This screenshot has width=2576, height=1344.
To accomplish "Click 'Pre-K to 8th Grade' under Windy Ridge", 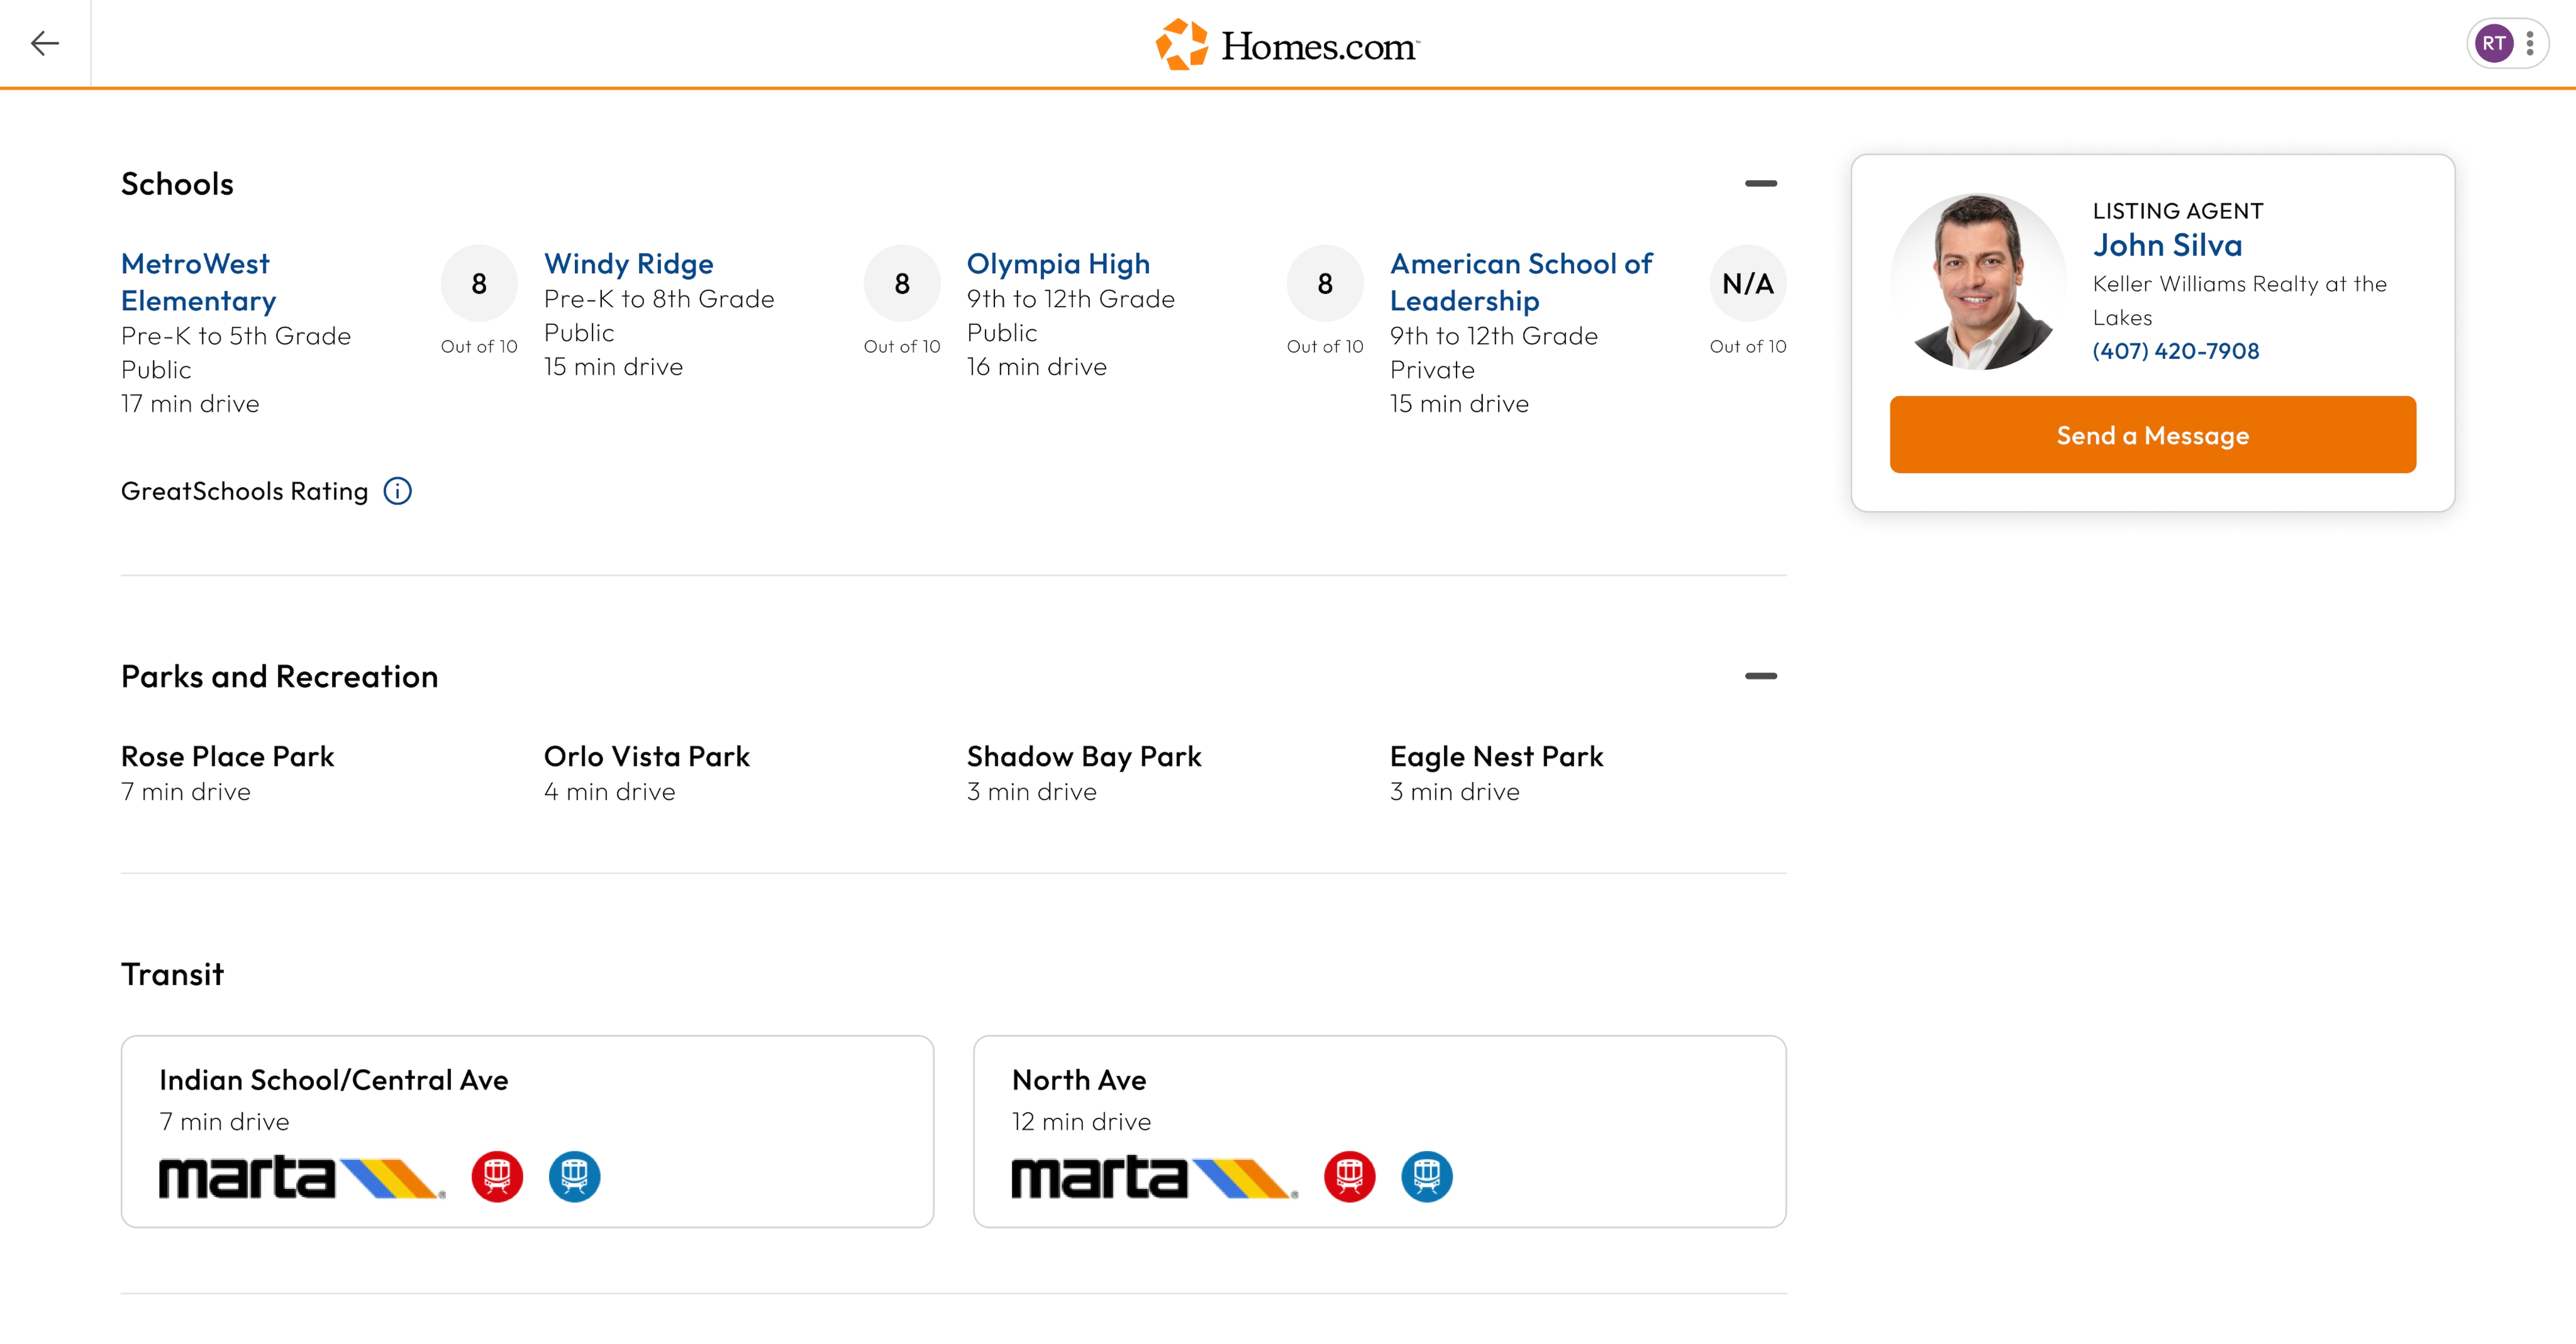I will coord(659,299).
